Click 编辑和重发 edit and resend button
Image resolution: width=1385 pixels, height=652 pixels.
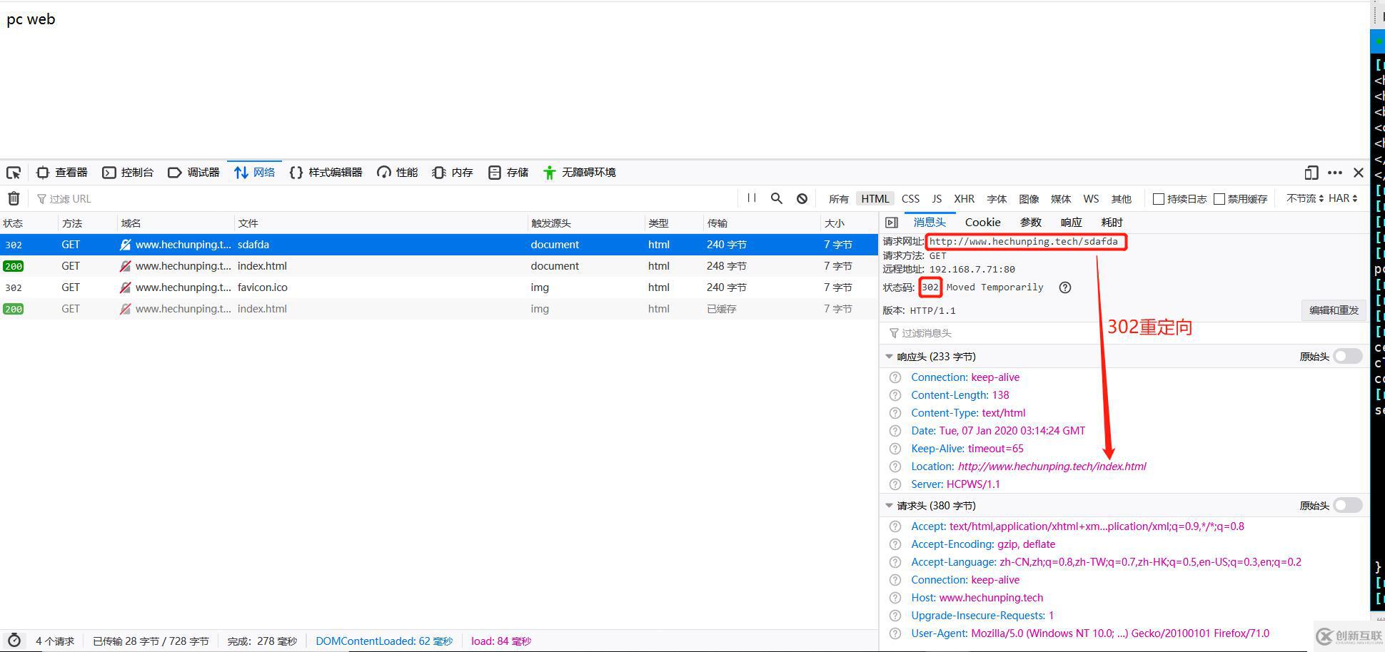[1334, 310]
